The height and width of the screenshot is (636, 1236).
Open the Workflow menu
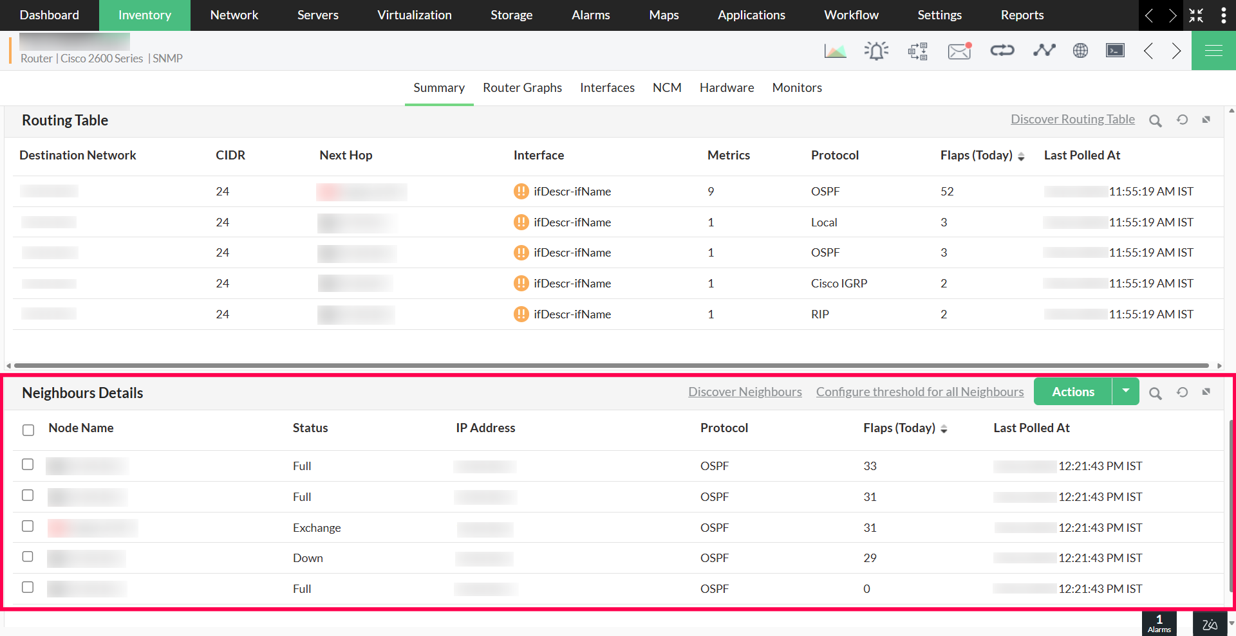click(851, 15)
